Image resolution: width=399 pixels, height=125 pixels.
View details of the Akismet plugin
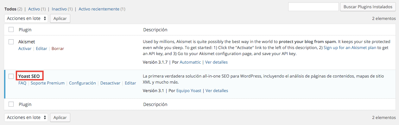point(216,62)
